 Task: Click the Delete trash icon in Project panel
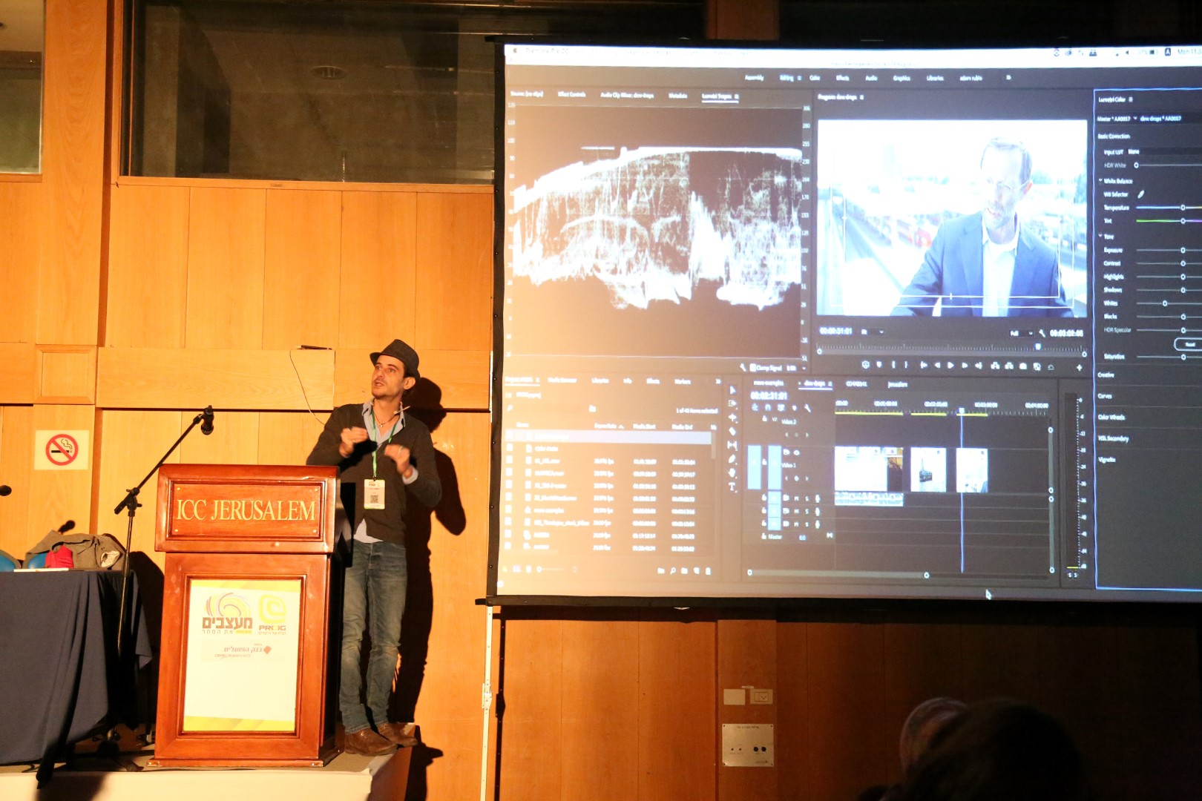tap(708, 571)
